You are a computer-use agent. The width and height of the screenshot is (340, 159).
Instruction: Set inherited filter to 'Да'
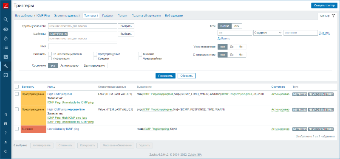[x=232, y=47]
